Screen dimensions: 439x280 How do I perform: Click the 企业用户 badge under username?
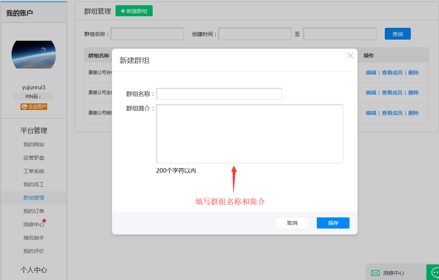pos(33,106)
